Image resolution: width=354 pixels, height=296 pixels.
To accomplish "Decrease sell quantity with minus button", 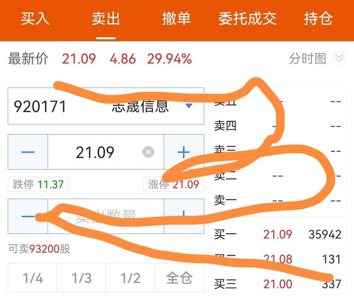I will [28, 217].
